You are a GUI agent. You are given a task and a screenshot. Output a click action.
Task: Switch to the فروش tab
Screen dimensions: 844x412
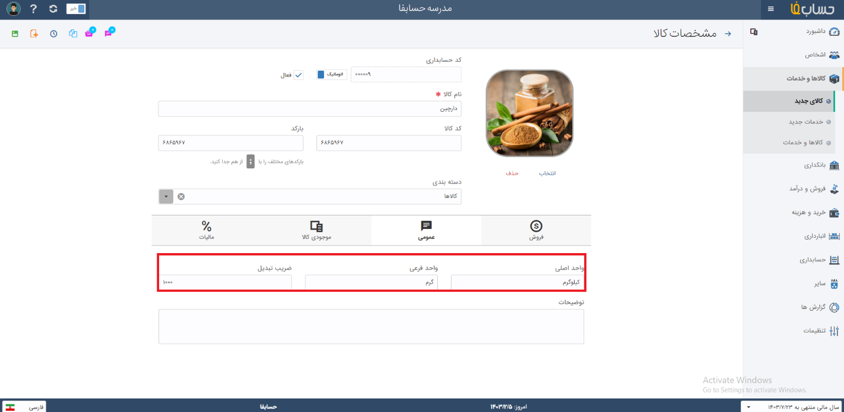click(x=536, y=230)
